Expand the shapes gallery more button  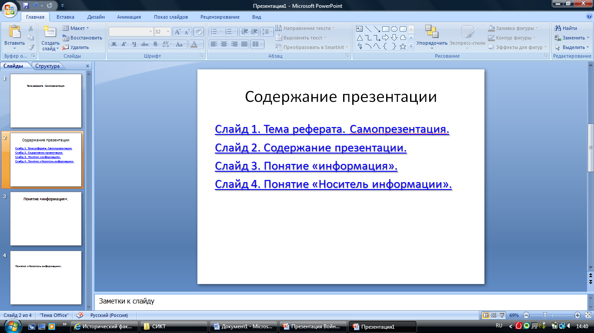(x=411, y=47)
